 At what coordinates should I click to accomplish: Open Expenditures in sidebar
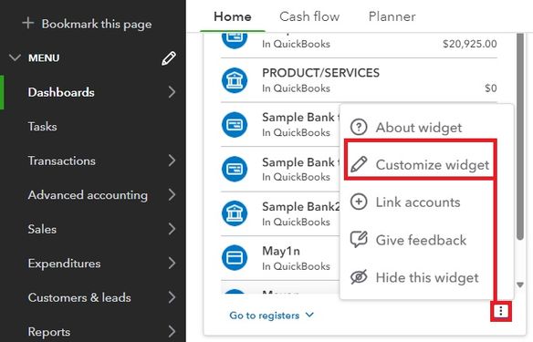pyautogui.click(x=64, y=264)
